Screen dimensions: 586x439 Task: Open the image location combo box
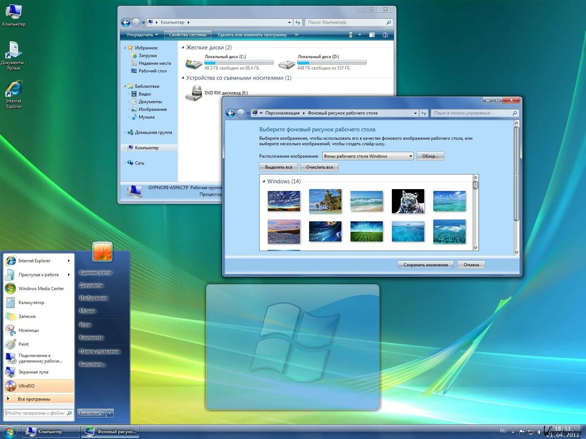coord(368,156)
